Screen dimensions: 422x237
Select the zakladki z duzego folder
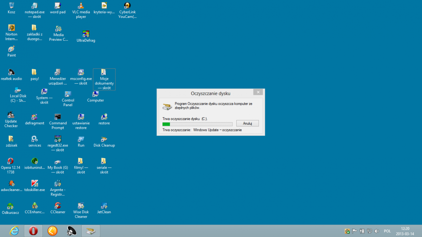point(34,28)
